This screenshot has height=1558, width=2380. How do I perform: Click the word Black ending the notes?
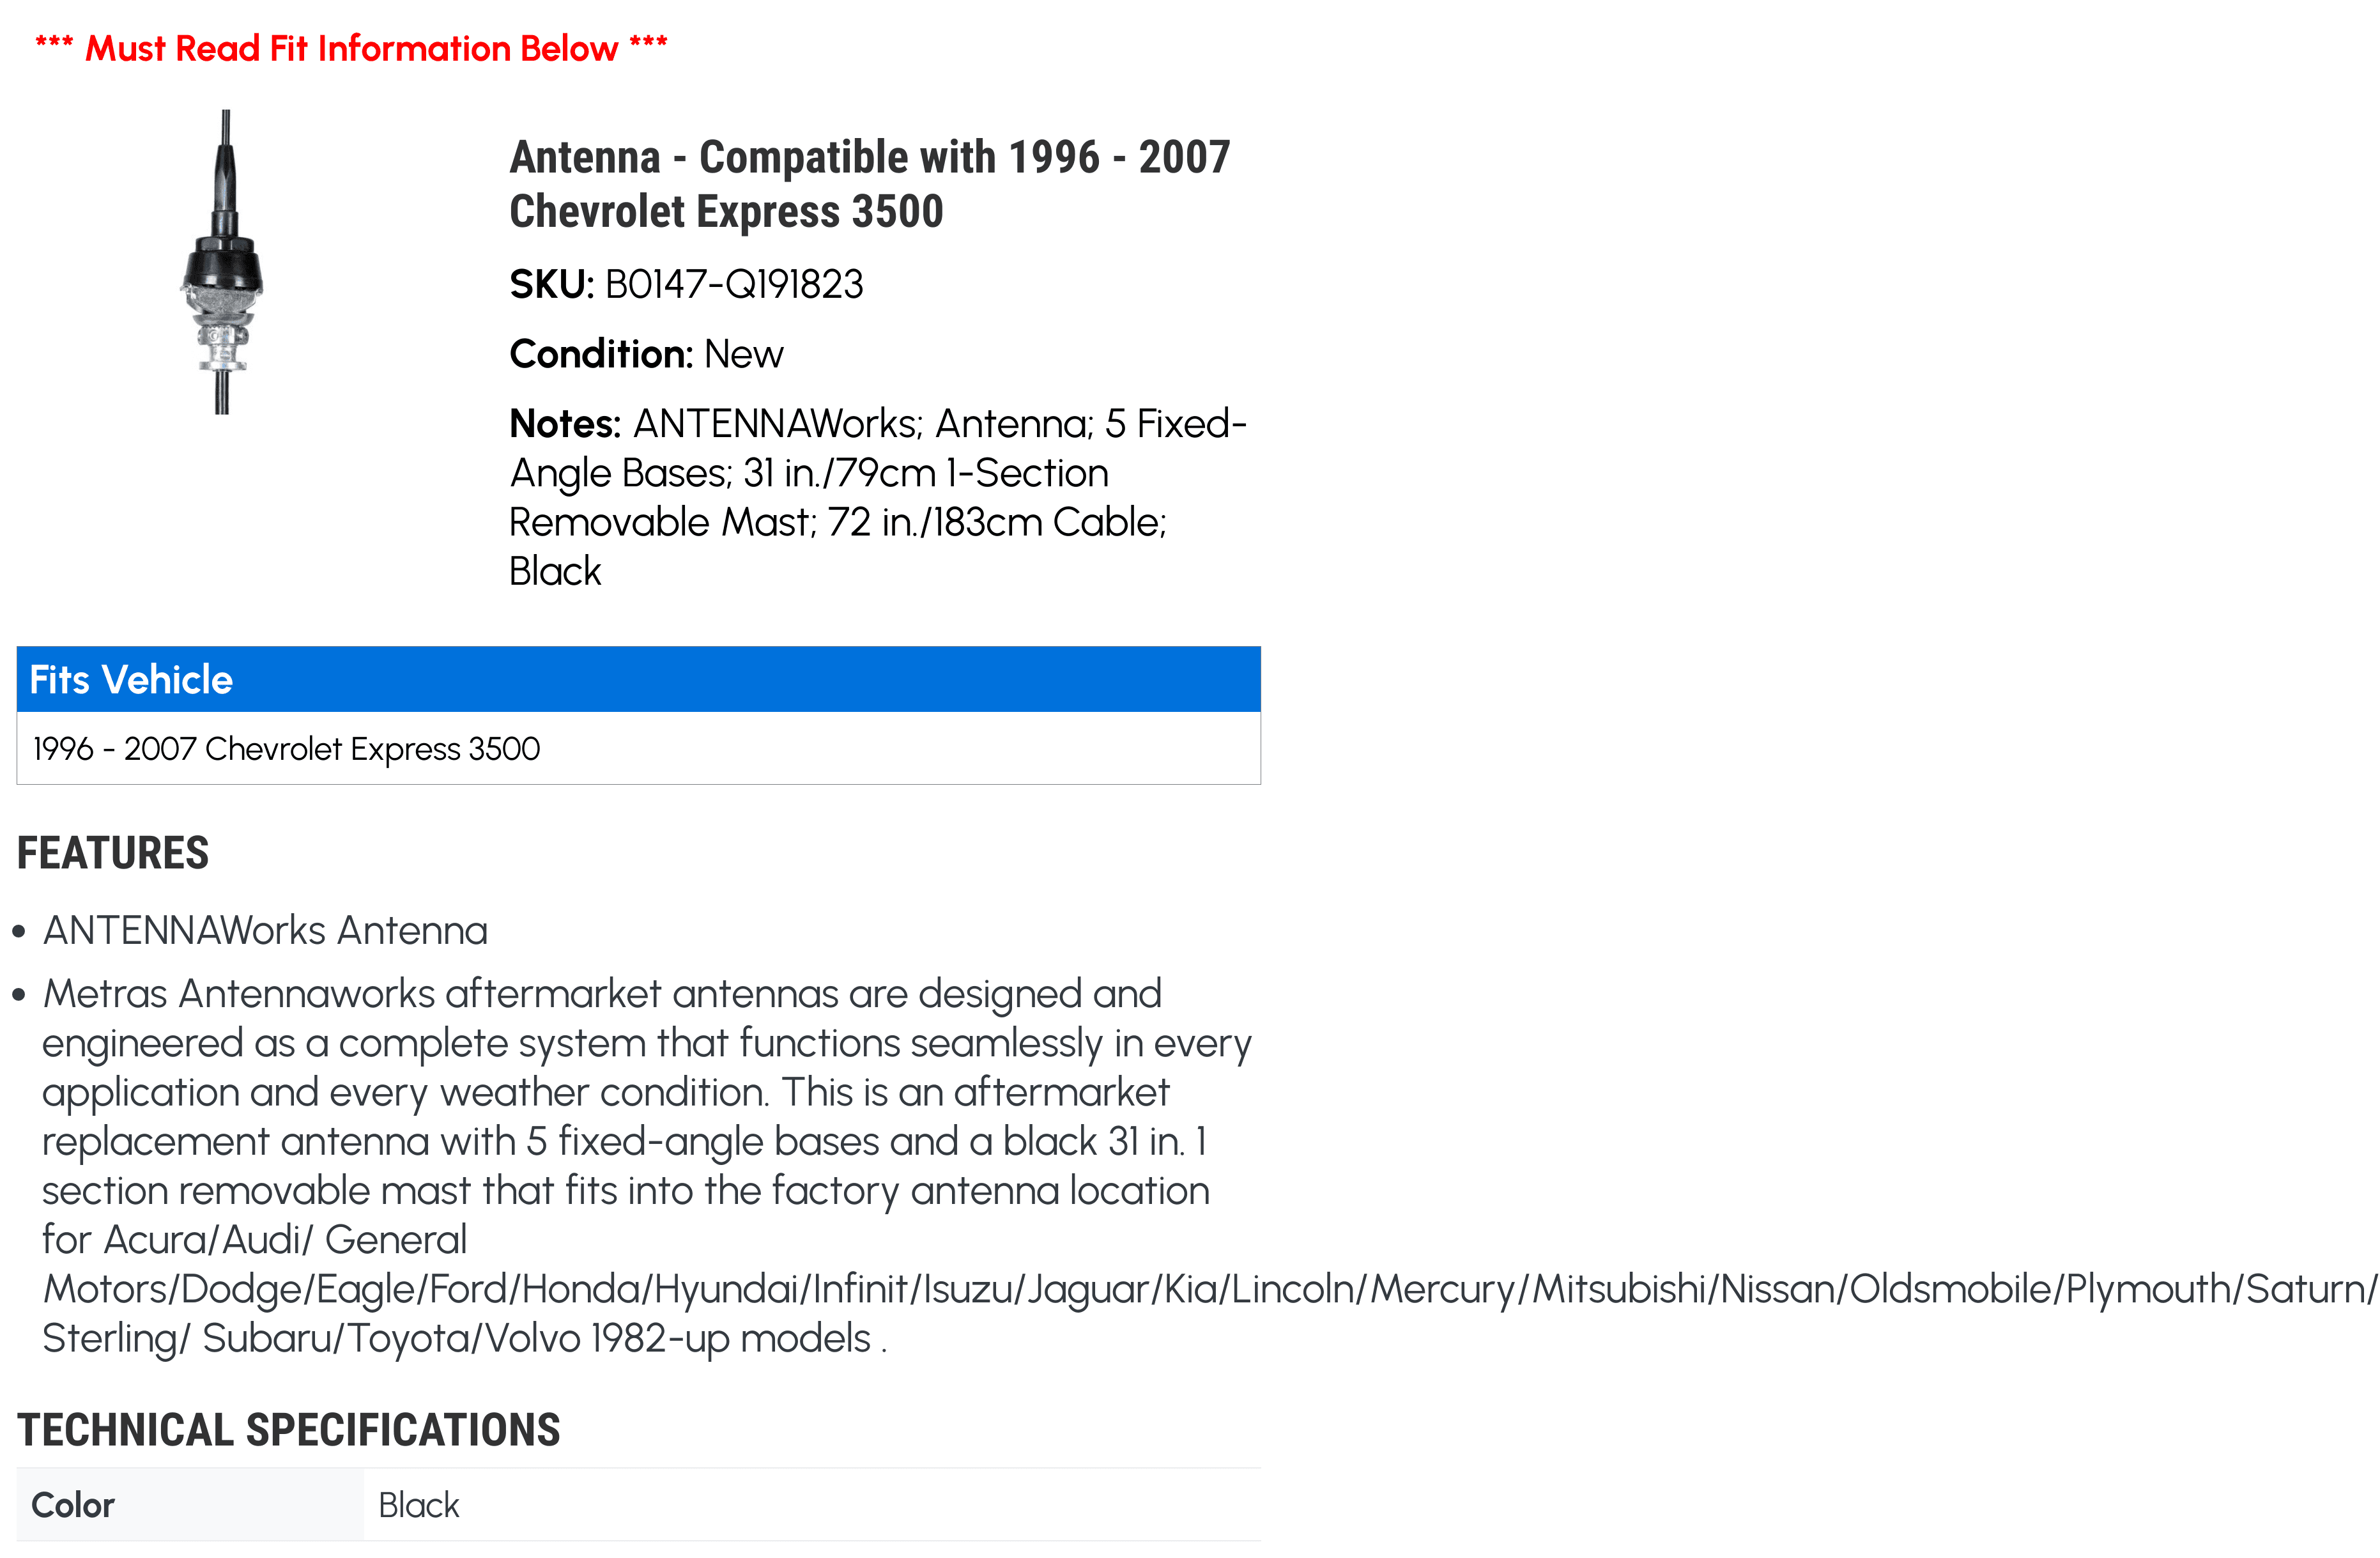click(x=555, y=572)
